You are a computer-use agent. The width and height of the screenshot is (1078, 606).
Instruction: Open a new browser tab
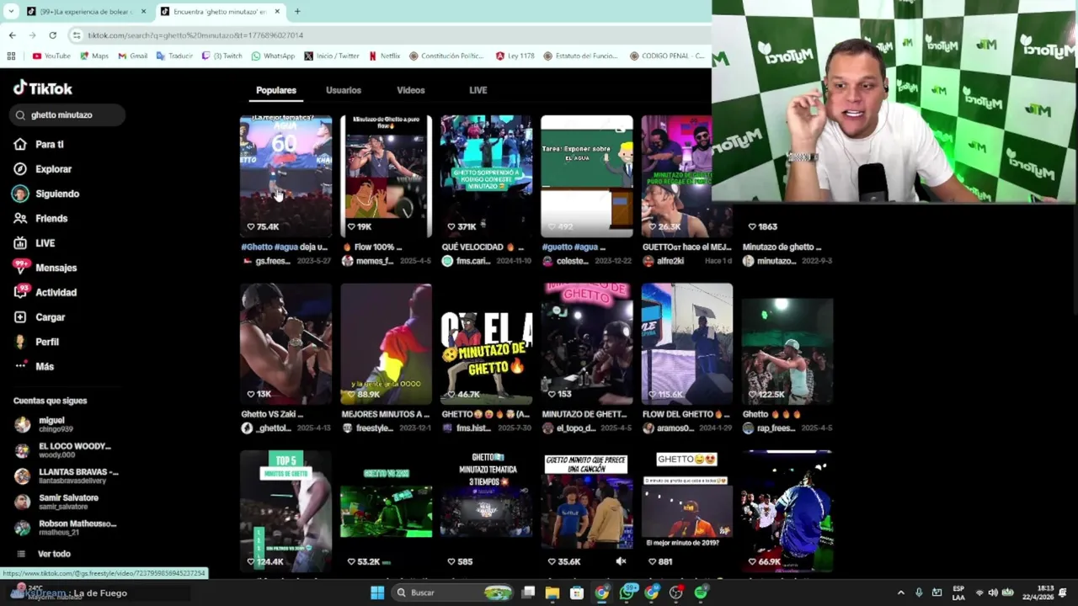tap(297, 12)
